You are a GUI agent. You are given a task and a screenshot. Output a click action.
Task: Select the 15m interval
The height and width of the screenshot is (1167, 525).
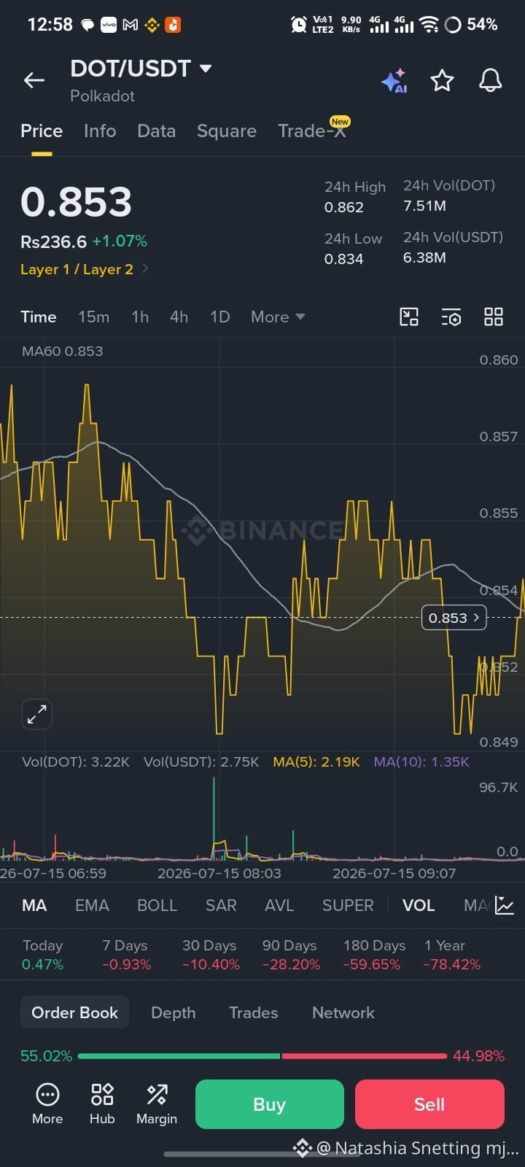point(94,317)
